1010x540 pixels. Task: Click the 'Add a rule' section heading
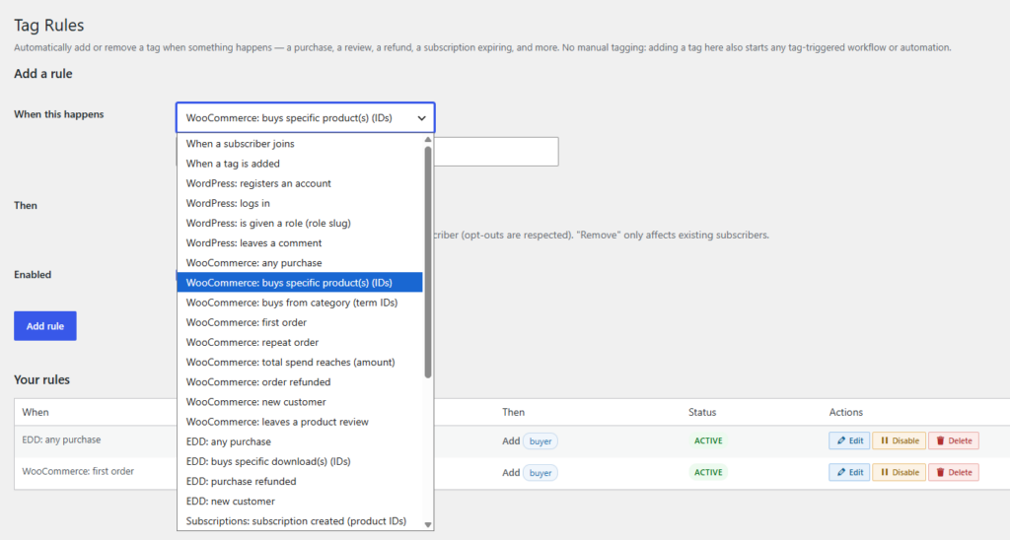coord(43,73)
